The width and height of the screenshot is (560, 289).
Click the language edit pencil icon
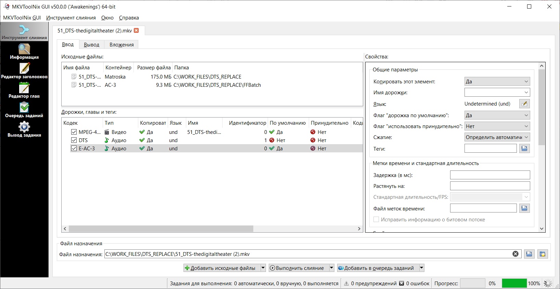[524, 104]
